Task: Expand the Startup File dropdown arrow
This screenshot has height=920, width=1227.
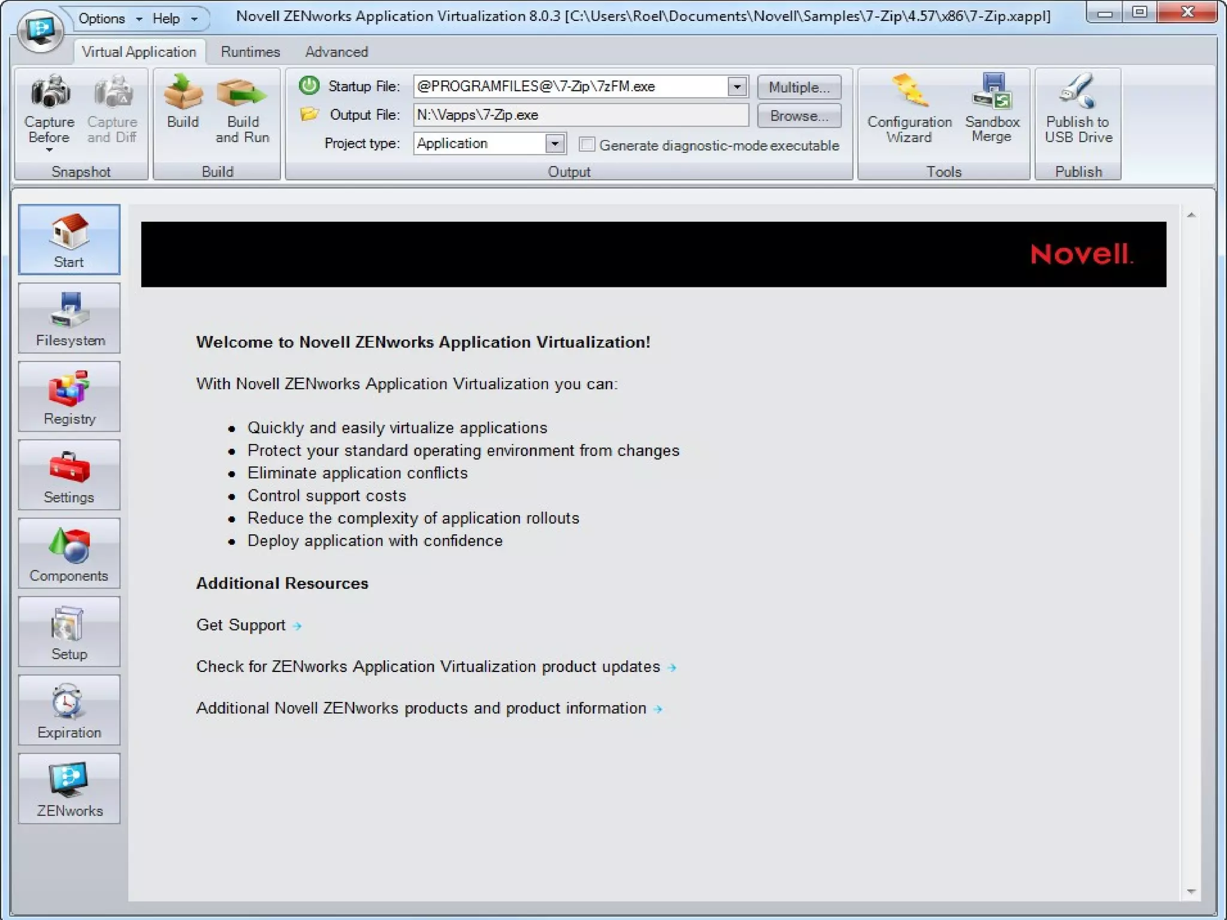Action: 737,86
